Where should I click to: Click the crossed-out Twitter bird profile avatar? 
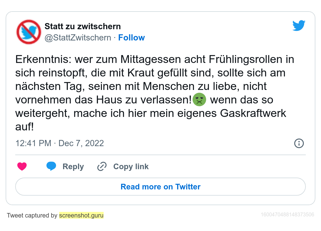coord(29,32)
